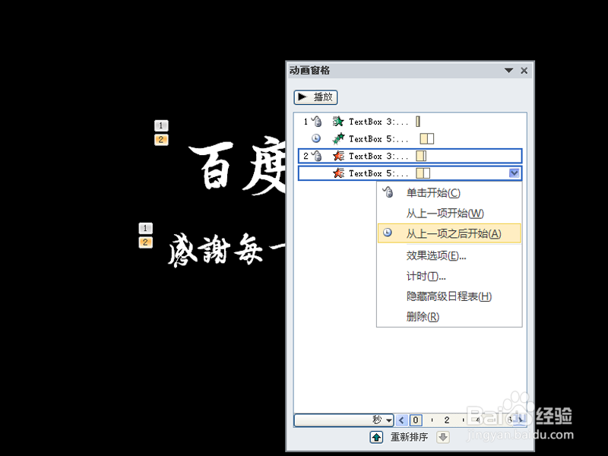Click the timeline left scroll arrow
The width and height of the screenshot is (608, 456).
tap(402, 420)
